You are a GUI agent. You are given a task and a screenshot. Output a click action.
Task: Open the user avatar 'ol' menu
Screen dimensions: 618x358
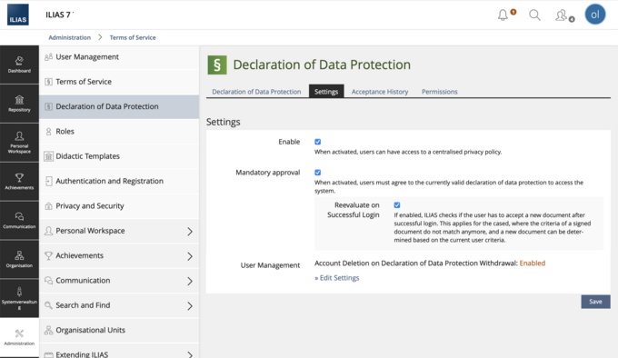[x=594, y=15]
